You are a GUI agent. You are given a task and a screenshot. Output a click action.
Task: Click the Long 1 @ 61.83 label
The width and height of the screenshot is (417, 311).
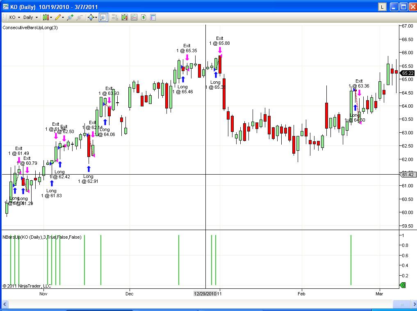point(51,193)
